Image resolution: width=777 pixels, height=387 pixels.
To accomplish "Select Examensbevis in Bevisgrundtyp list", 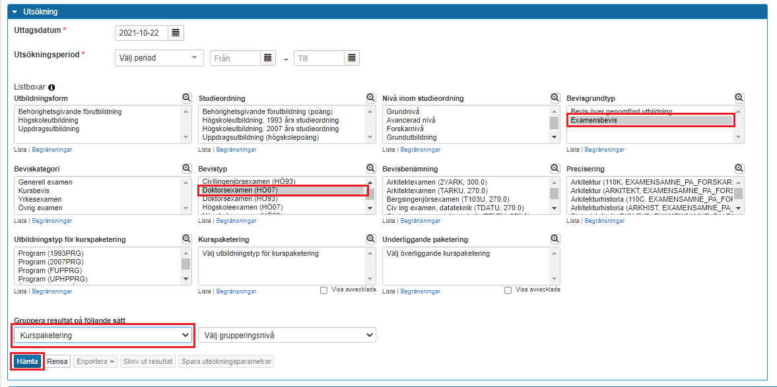I will (x=650, y=121).
